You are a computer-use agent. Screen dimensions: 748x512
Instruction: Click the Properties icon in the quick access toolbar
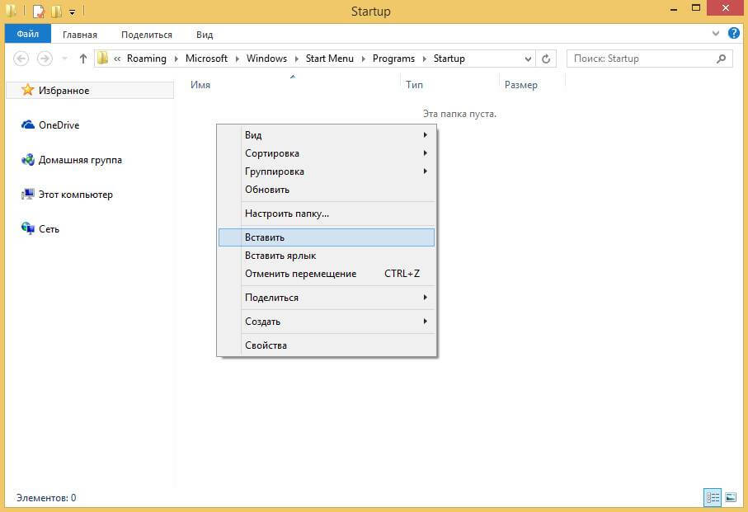(x=38, y=12)
